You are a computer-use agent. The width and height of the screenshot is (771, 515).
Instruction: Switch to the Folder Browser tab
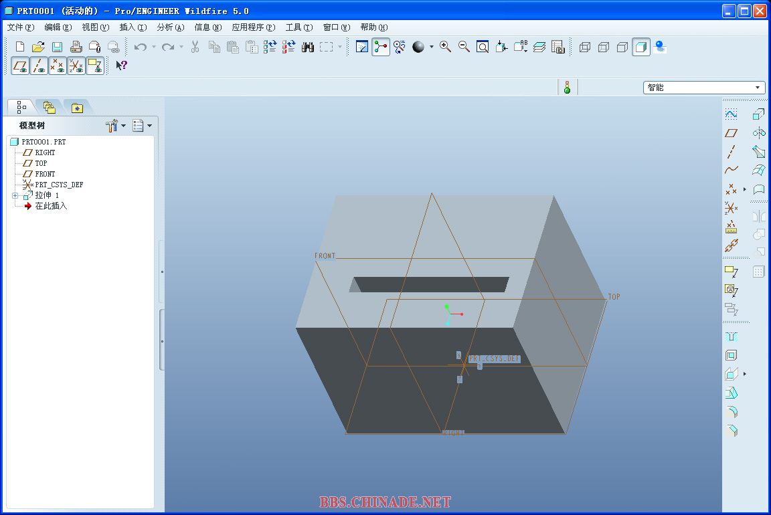49,107
